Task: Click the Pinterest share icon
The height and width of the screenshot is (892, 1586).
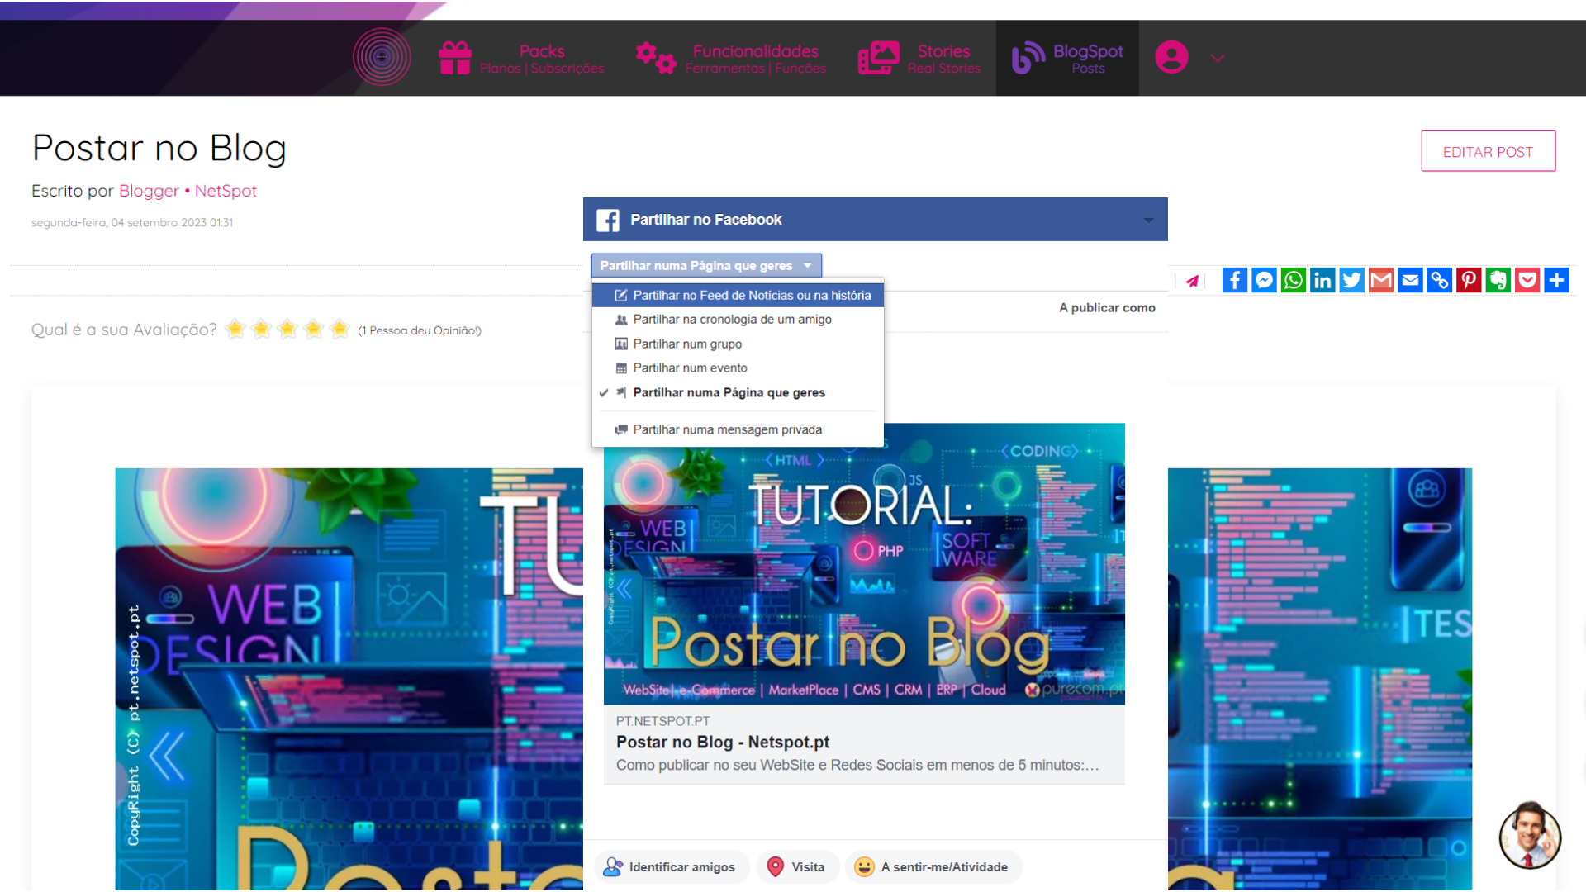Action: pos(1469,280)
